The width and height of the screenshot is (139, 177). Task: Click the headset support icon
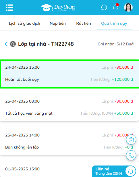point(131,171)
